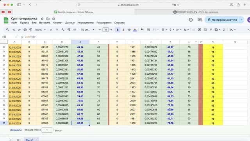Open the functions sigma menu
250x141 pixels.
coord(224,30)
